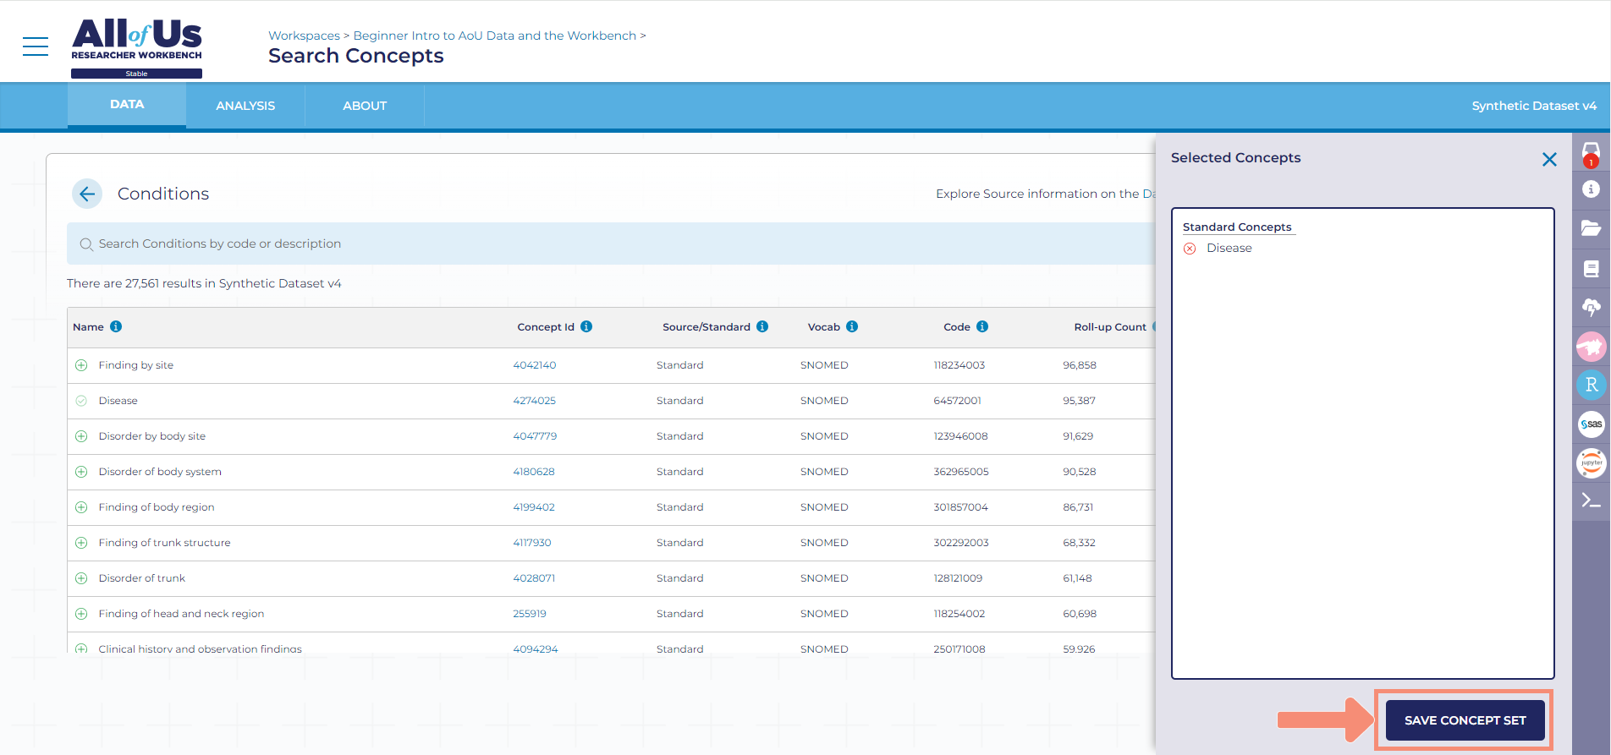Open the terminal icon in sidebar
Image resolution: width=1611 pixels, height=755 pixels.
[1591, 501]
